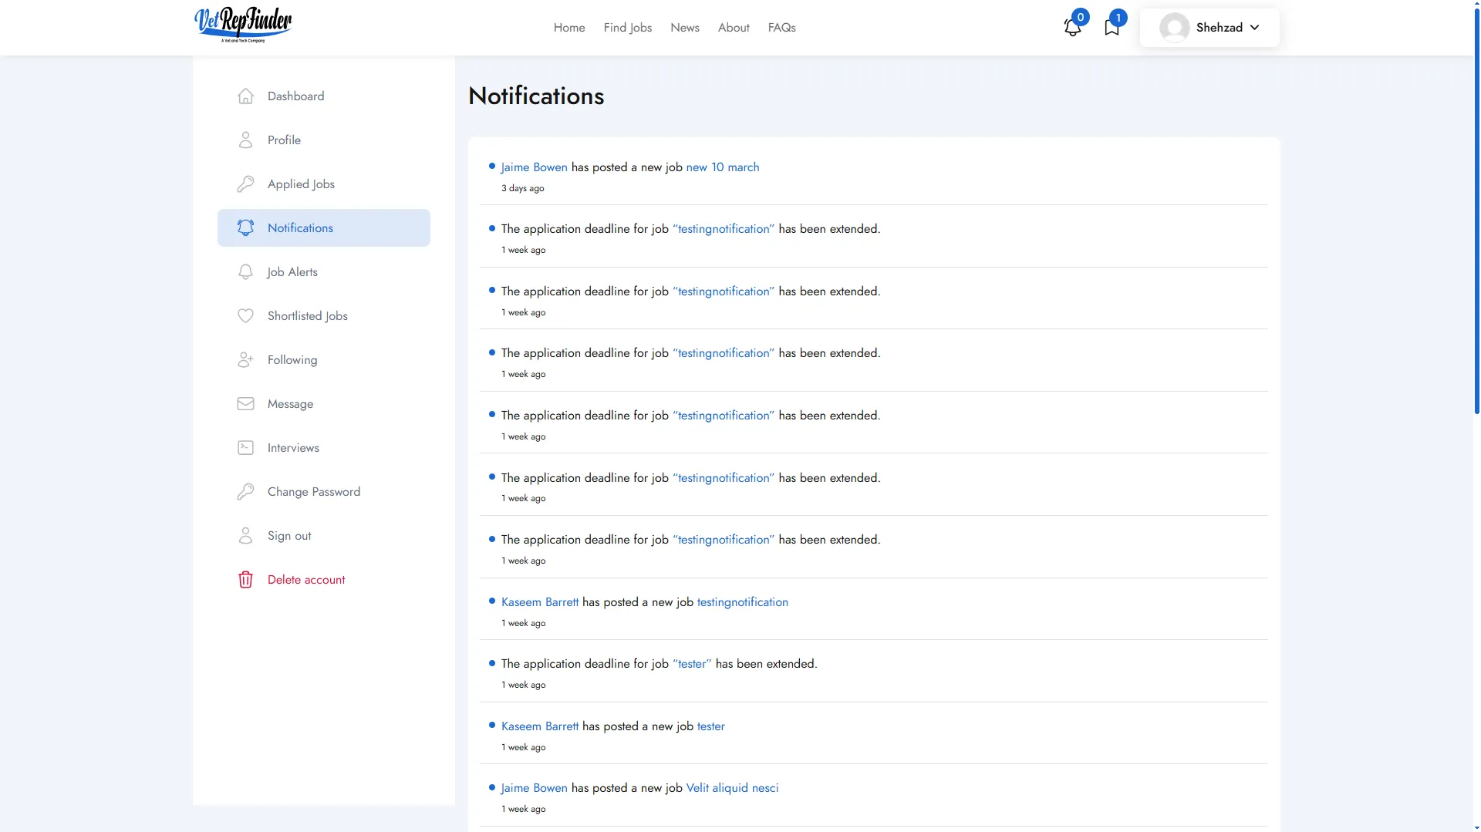Open Find Jobs in top navigation
1481x832 pixels.
tap(628, 28)
